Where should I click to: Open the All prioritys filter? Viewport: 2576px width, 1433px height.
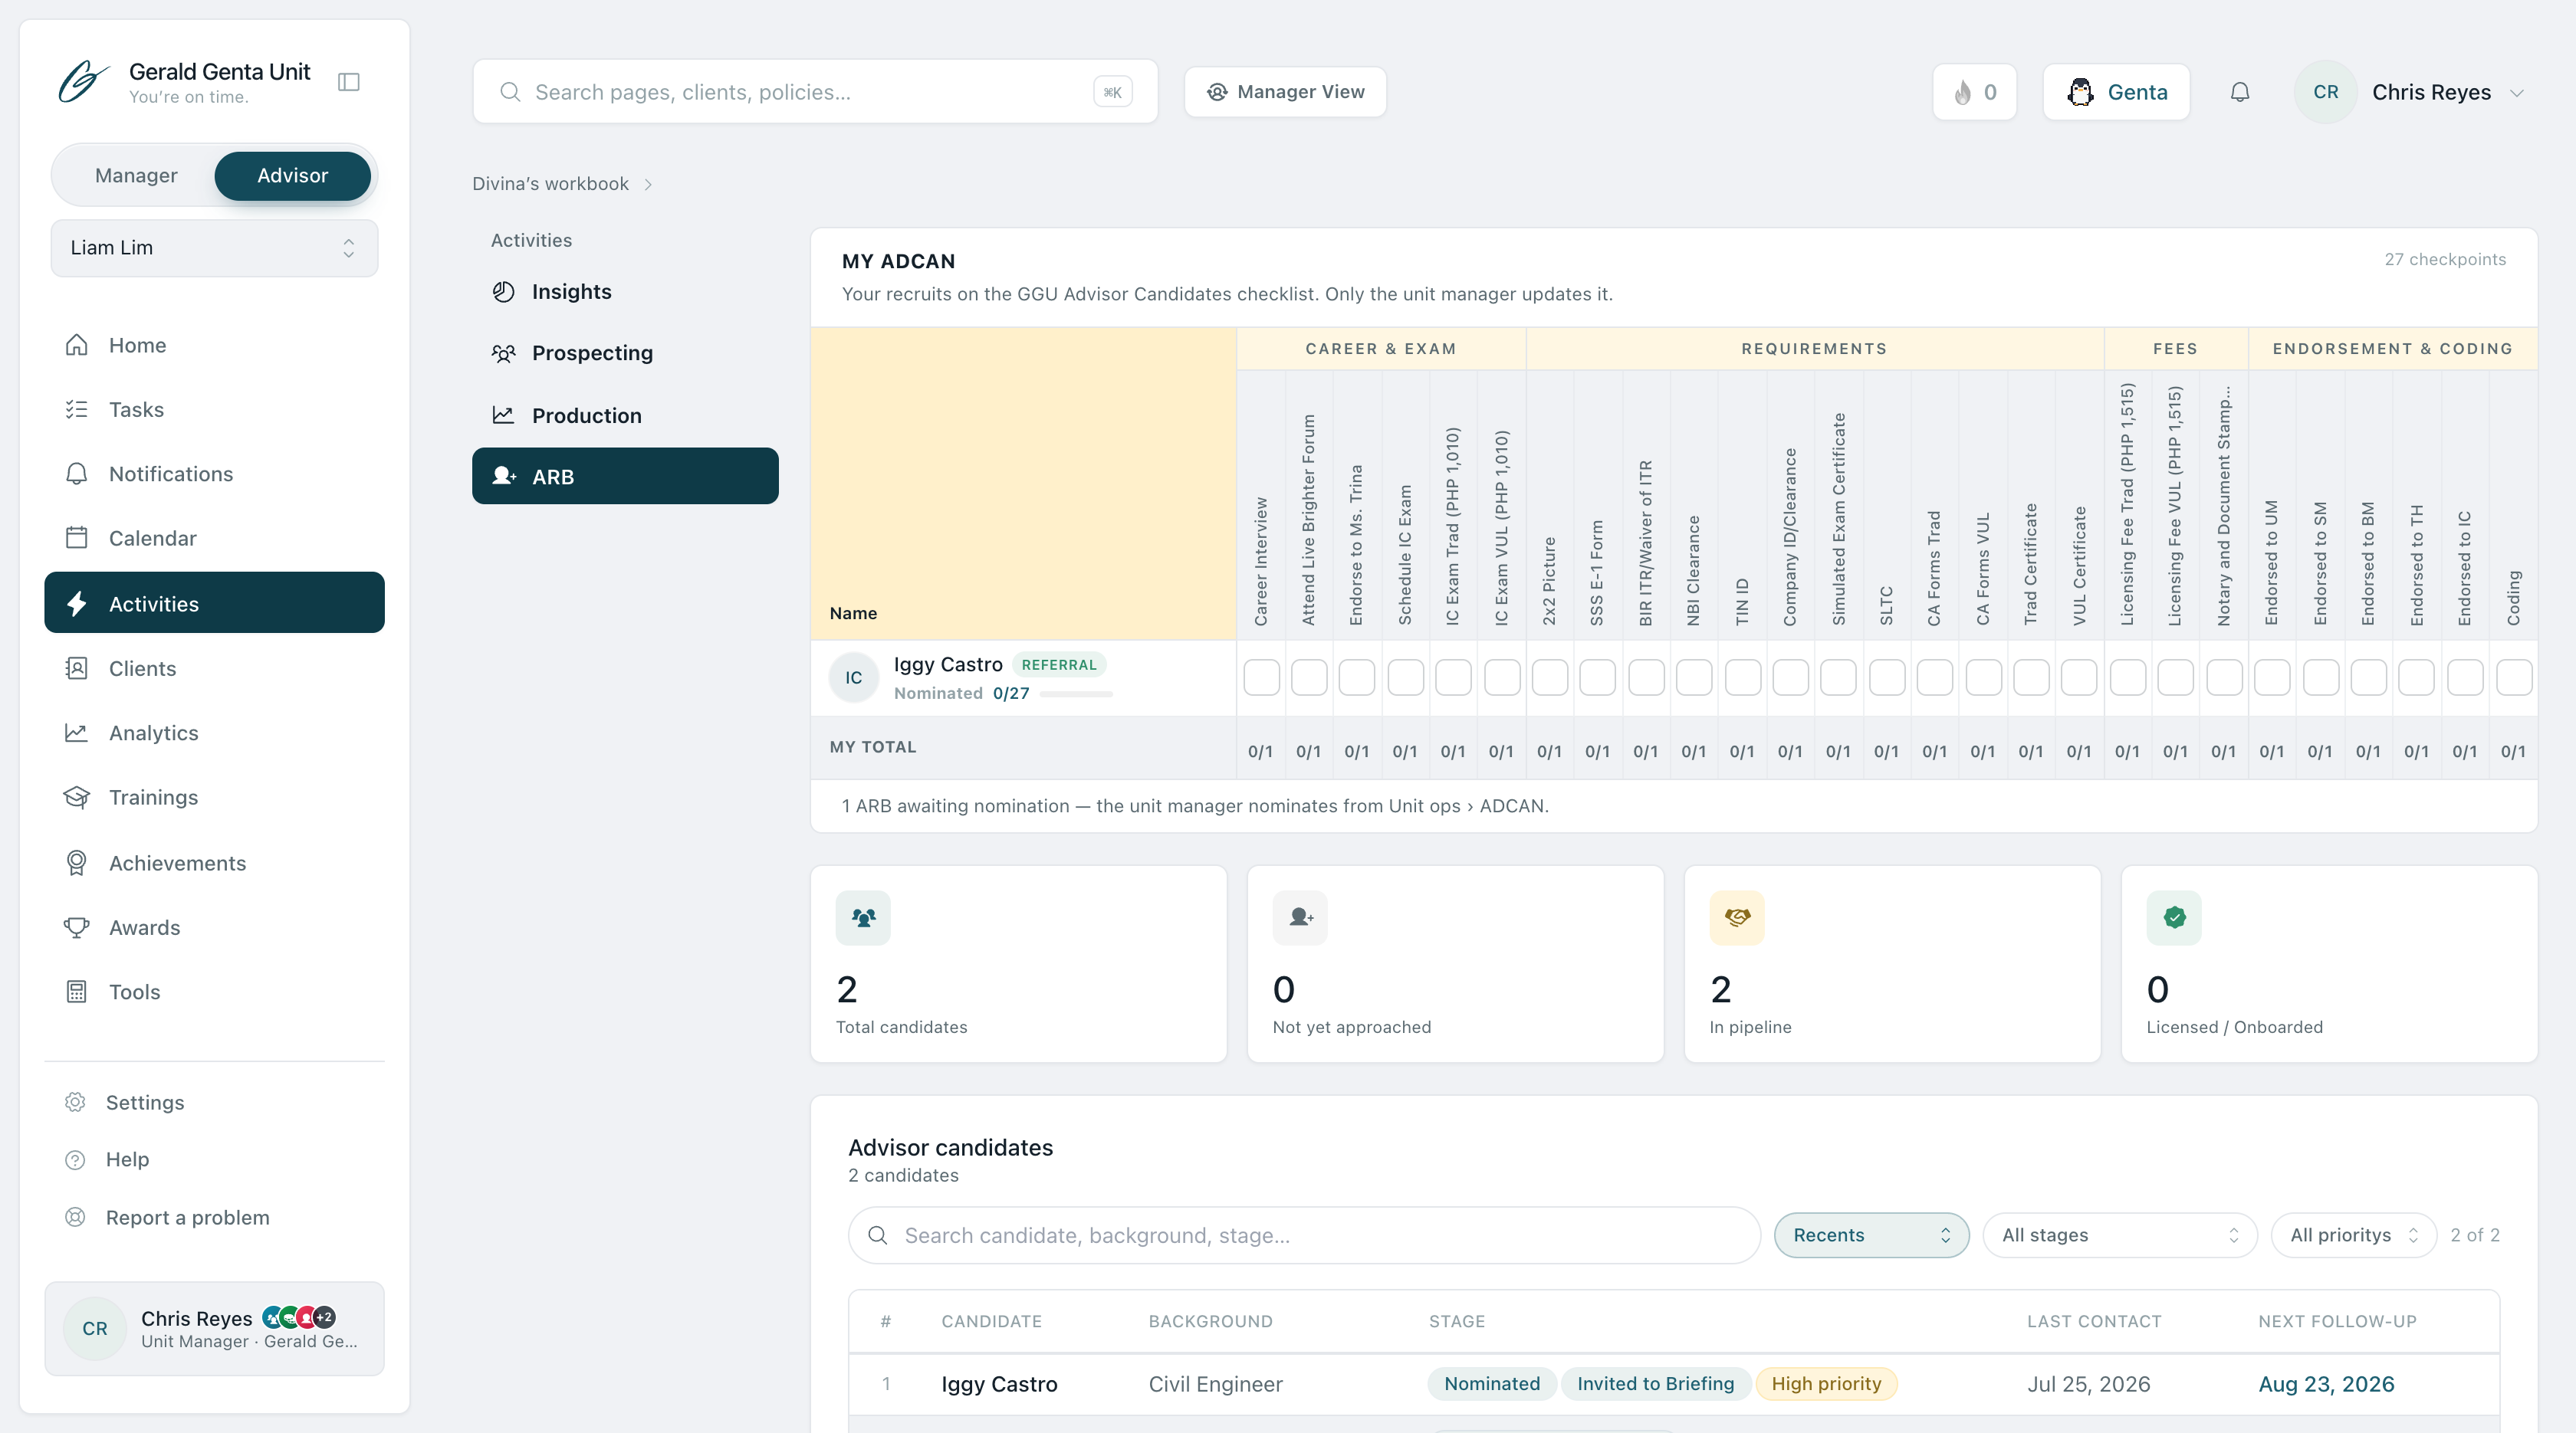point(2353,1235)
